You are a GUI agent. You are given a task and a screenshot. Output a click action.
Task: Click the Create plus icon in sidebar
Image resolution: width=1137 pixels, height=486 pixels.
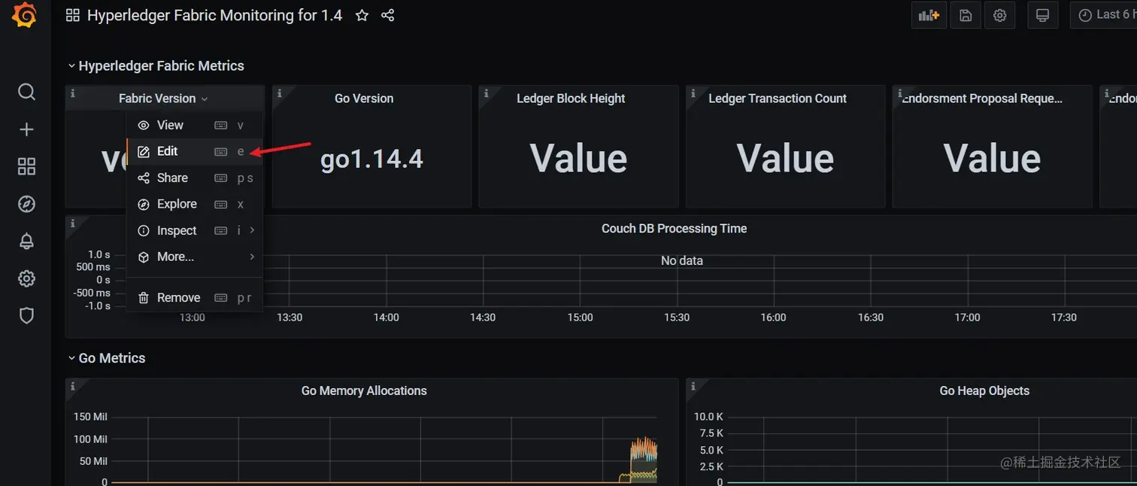coord(26,129)
